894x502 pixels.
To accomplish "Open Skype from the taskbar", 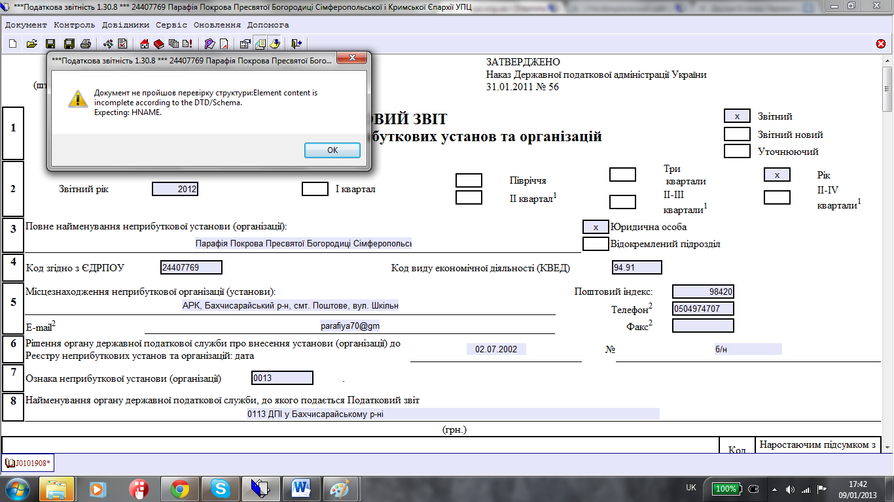I will click(221, 488).
